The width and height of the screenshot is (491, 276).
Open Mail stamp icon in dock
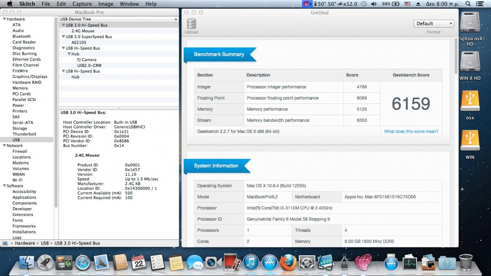(x=101, y=262)
